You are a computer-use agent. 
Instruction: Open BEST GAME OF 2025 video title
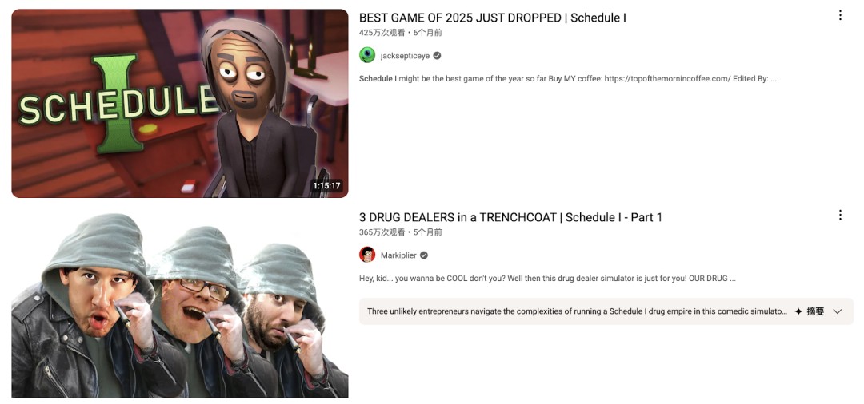(x=493, y=18)
